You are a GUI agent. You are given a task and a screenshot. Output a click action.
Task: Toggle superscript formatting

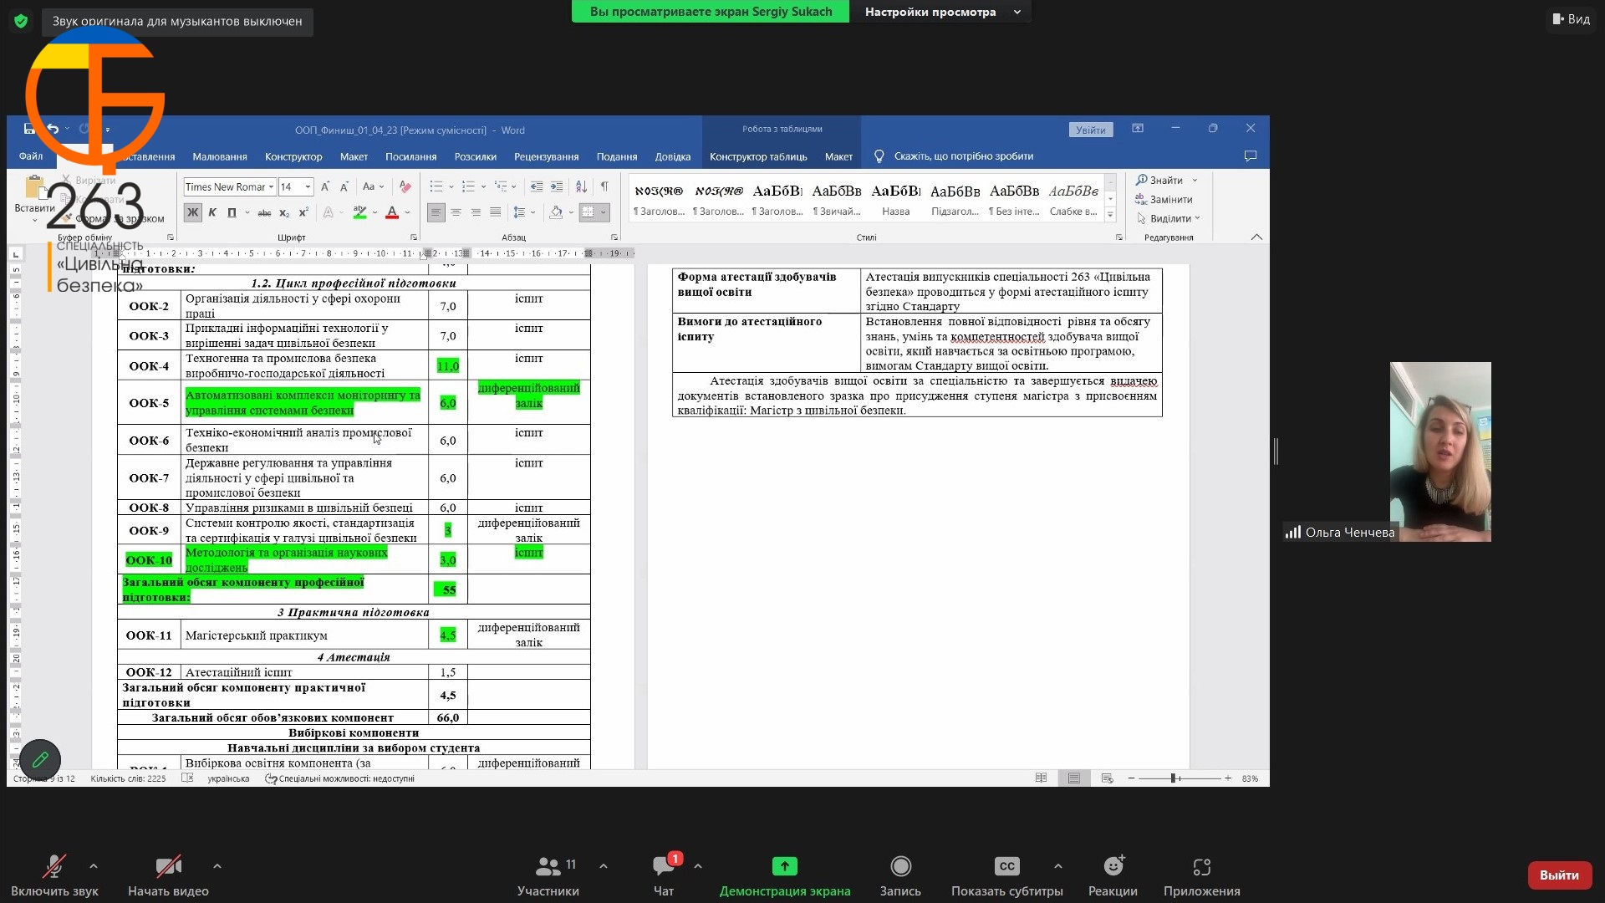303,212
